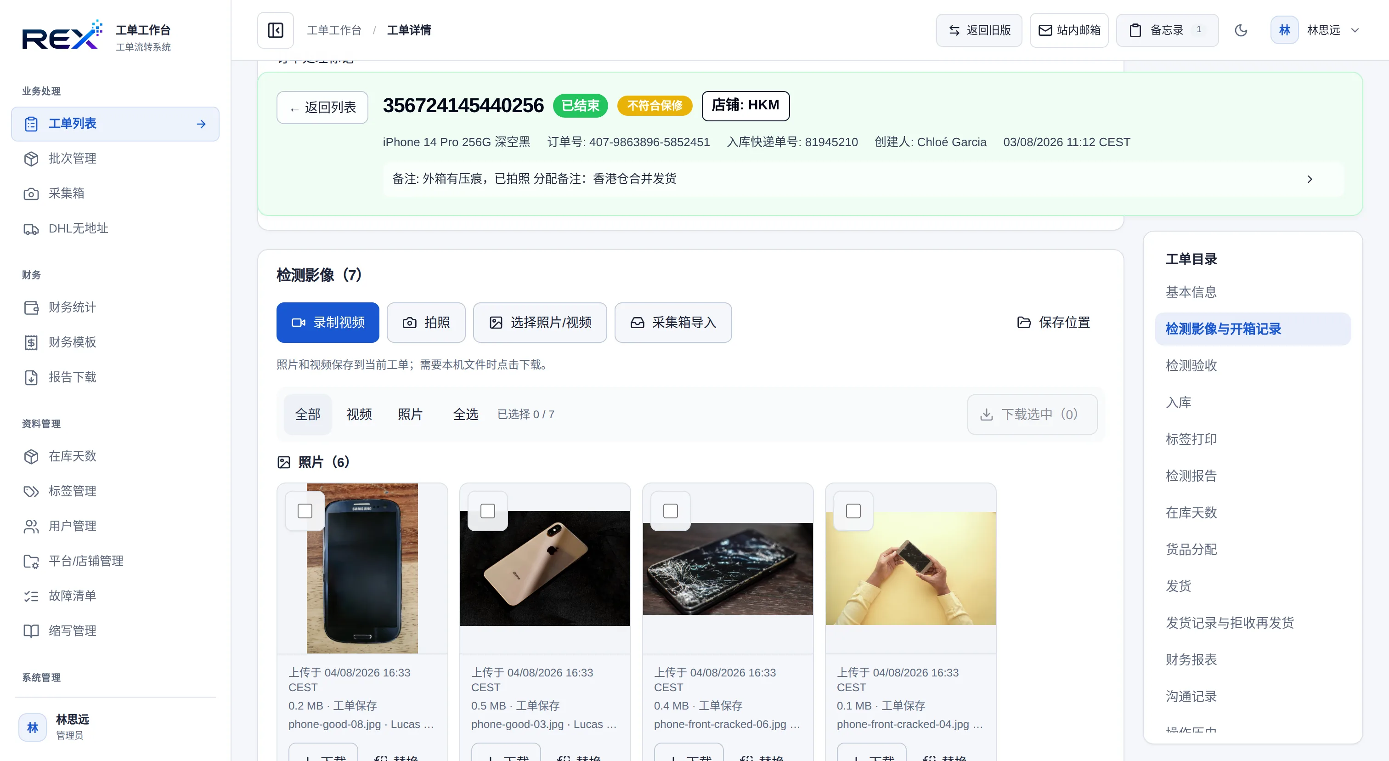Click the REX logo

coord(62,35)
